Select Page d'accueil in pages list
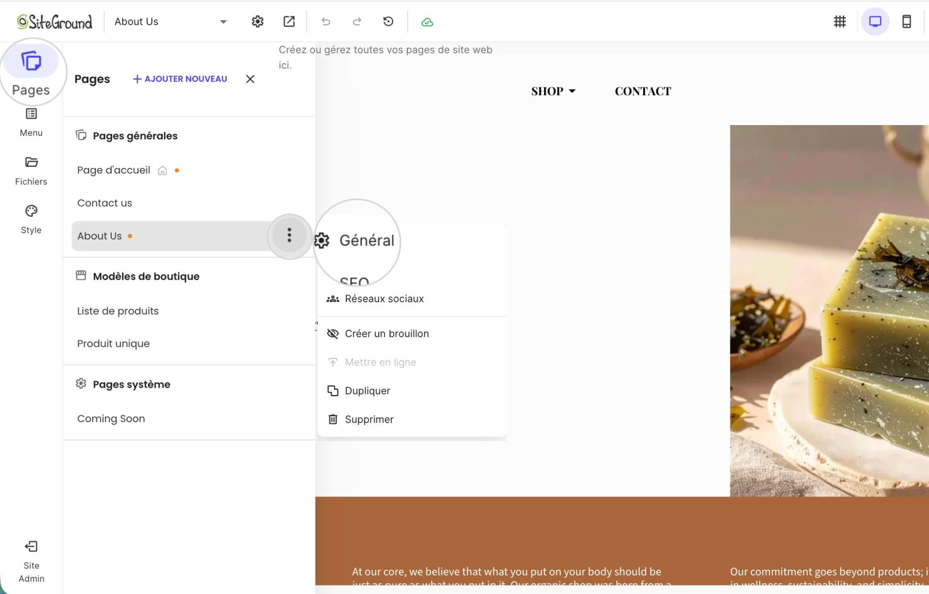Screen dimensions: 929x594 coord(113,170)
